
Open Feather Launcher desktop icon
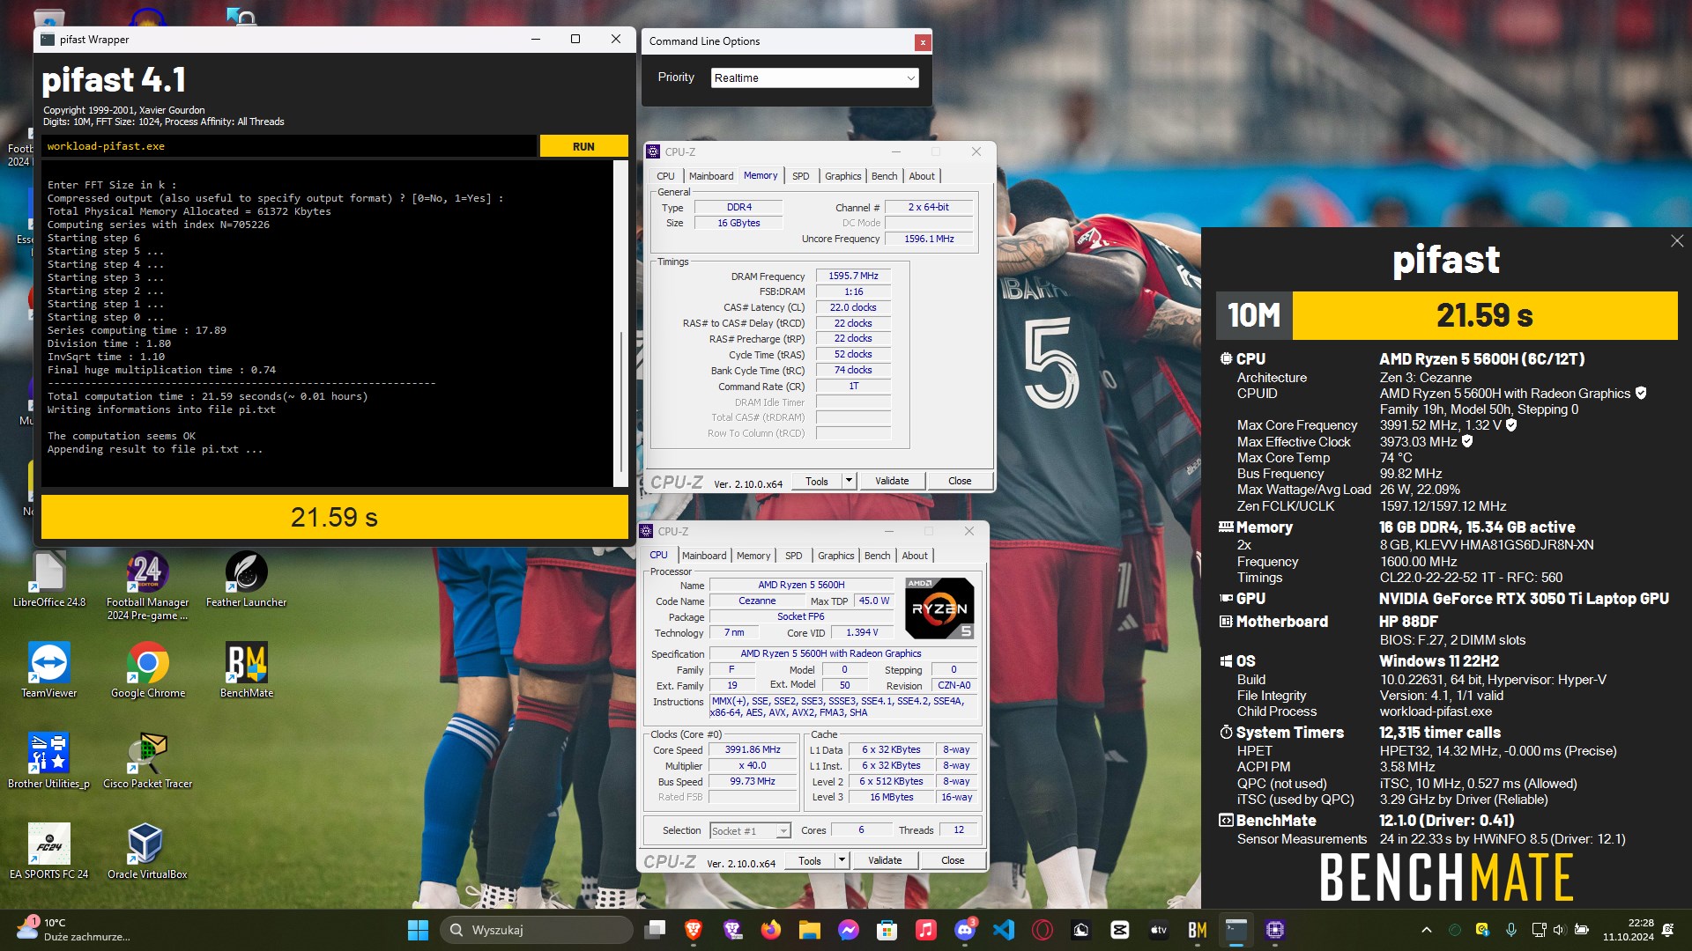tap(246, 579)
